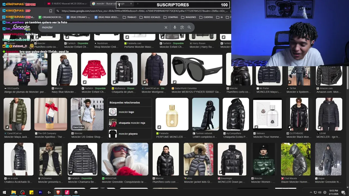Viewport: 349px width, 196px height.
Task: Open Logitech G HUB from the taskbar
Action: (49, 192)
